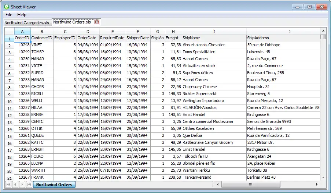Select column I header

point(214,32)
